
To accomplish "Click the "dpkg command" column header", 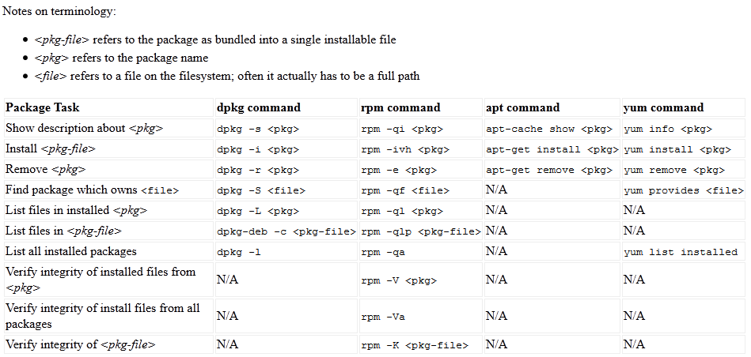I will [x=259, y=107].
